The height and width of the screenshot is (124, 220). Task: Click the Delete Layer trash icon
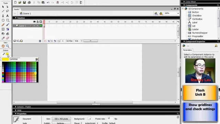pyautogui.click(x=40, y=41)
